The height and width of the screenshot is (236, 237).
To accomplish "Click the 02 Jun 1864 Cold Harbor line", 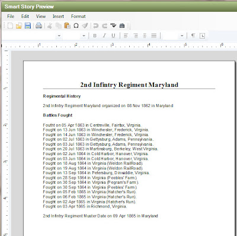I will point(96,154).
